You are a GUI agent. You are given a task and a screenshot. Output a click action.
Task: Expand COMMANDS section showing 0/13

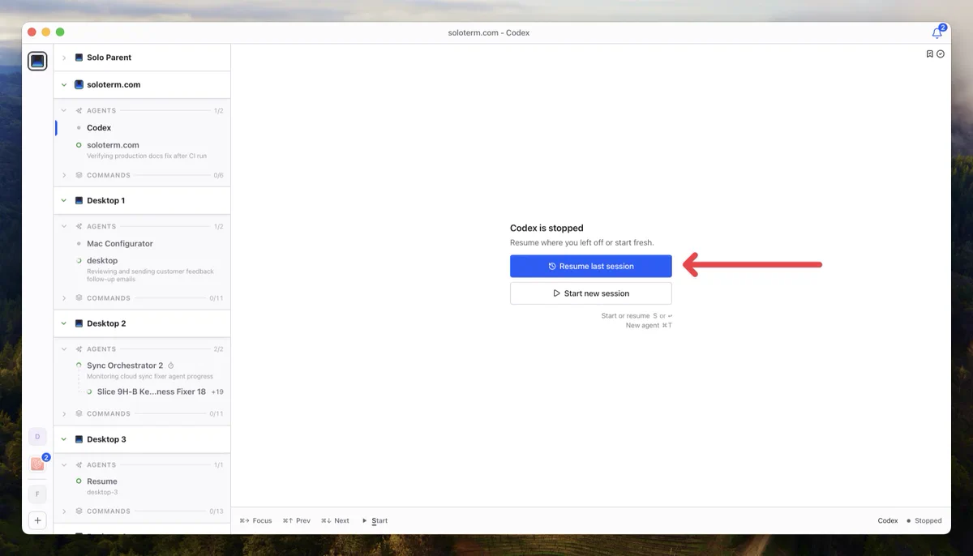coord(64,511)
